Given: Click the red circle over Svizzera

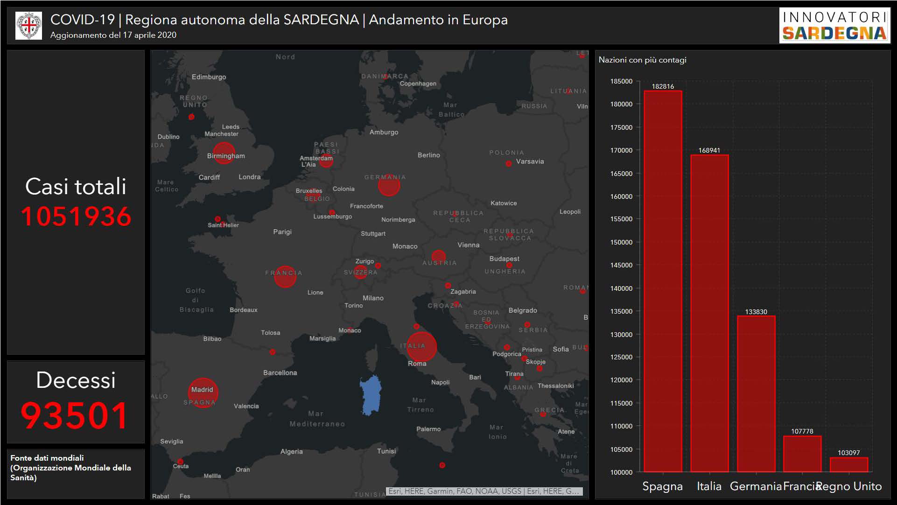Looking at the screenshot, I should (360, 272).
